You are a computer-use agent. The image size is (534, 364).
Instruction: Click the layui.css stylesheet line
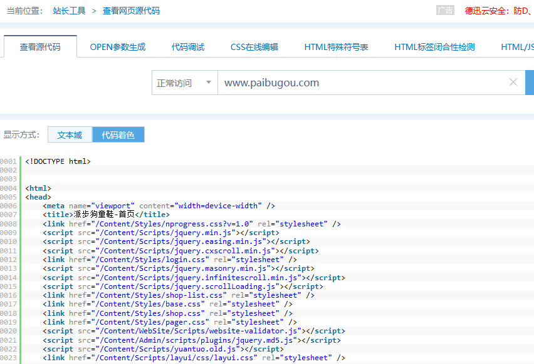coord(194,358)
